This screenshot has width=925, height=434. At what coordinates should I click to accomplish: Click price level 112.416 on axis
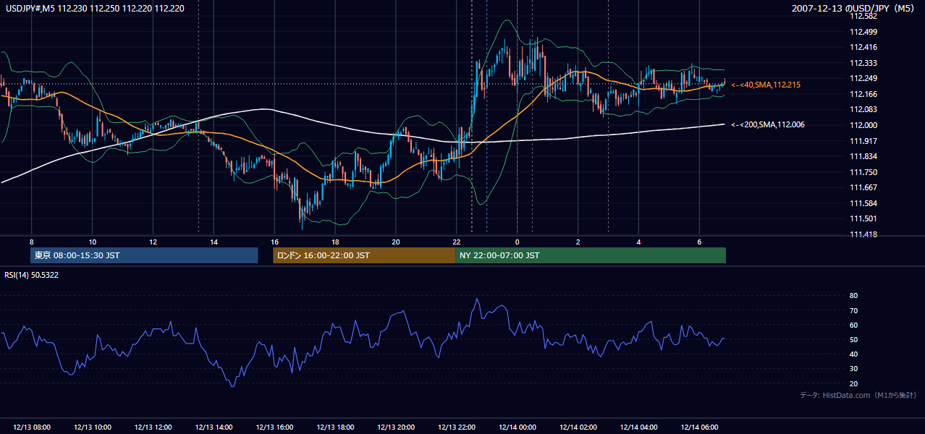pyautogui.click(x=864, y=47)
